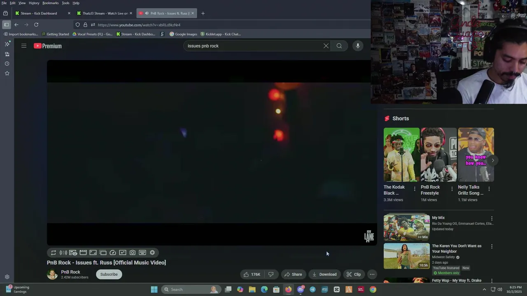
Task: Open tracking protection shield icon
Action: click(78, 25)
